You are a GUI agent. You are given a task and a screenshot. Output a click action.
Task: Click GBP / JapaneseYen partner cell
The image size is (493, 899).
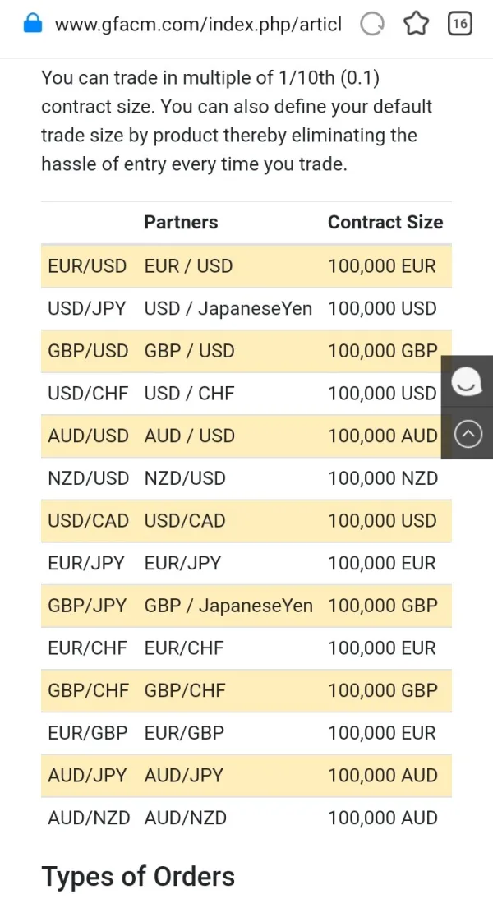pyautogui.click(x=228, y=606)
